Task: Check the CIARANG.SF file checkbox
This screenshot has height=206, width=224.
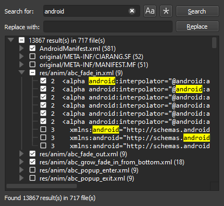Action: point(32,56)
